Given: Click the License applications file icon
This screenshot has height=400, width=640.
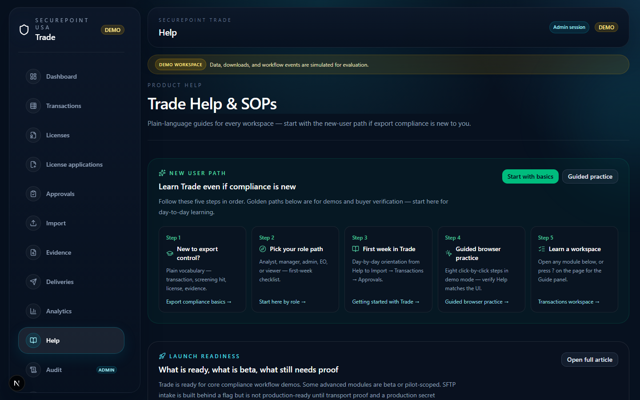Looking at the screenshot, I should (x=33, y=164).
